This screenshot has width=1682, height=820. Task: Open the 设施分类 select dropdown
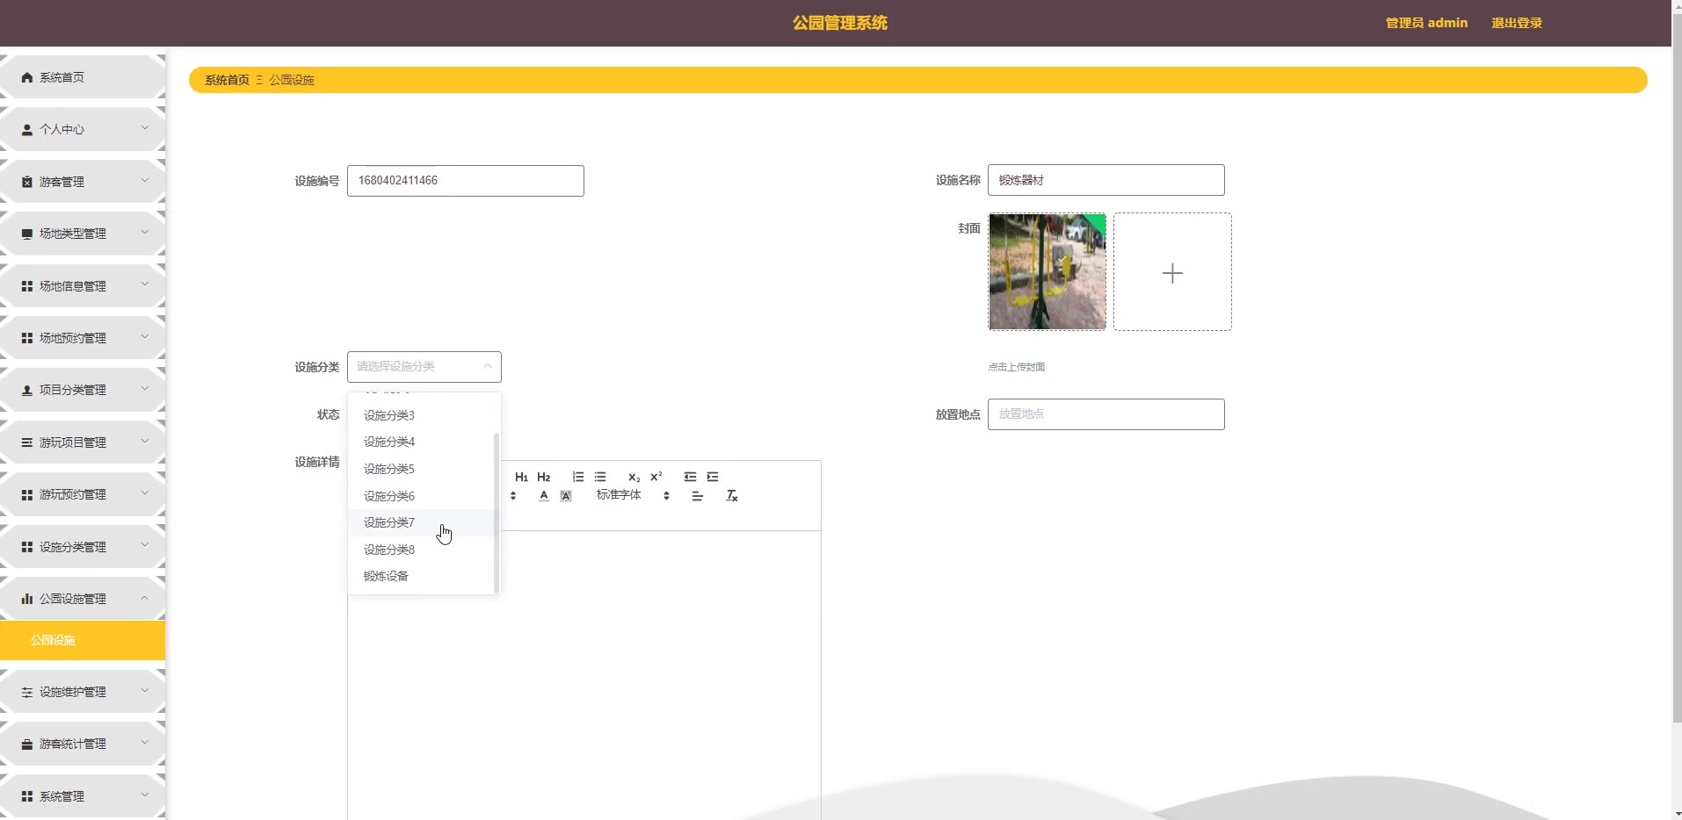tap(424, 367)
